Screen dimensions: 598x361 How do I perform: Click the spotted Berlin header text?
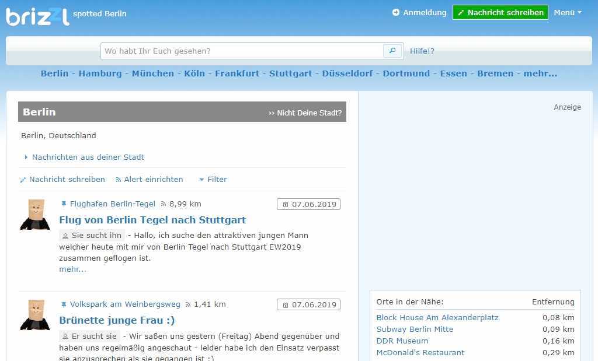[99, 14]
